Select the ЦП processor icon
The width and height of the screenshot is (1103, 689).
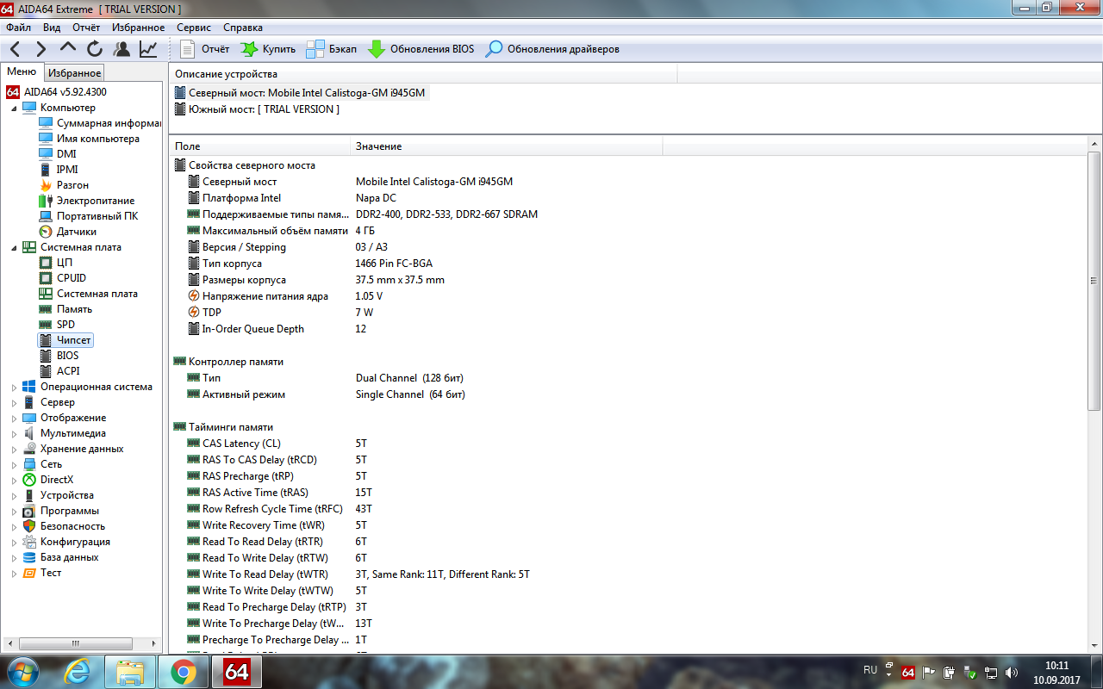46,263
